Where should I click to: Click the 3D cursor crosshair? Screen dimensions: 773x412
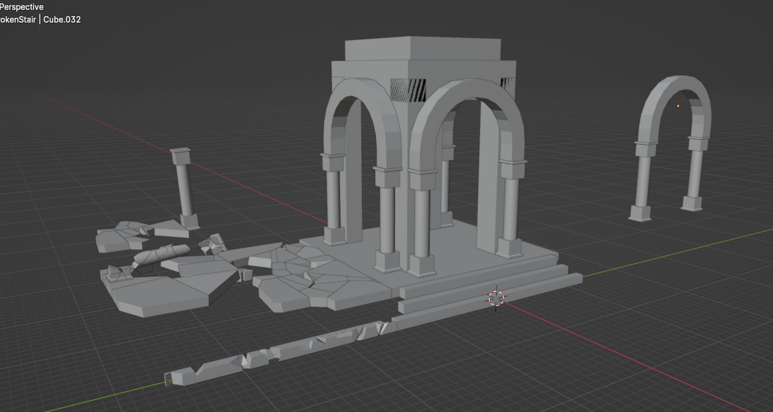496,298
